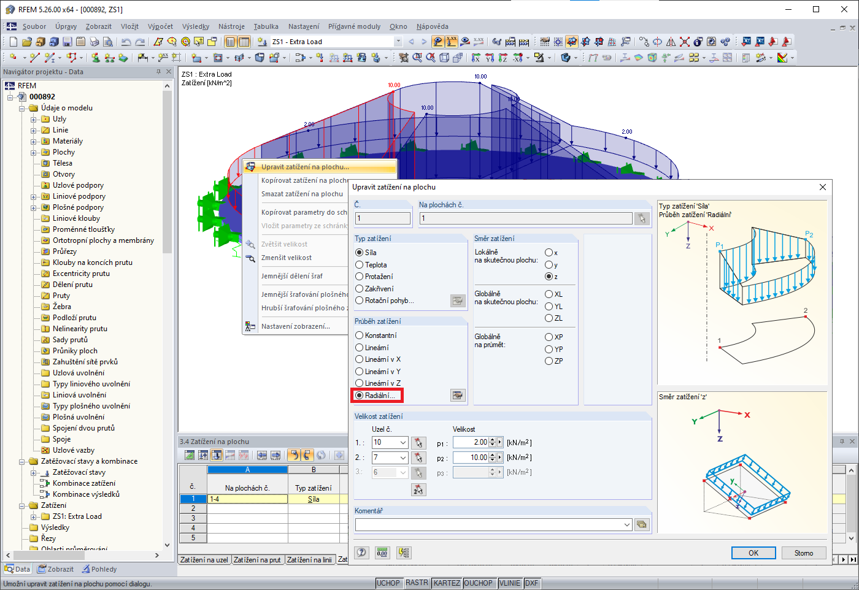Image resolution: width=859 pixels, height=590 pixels.
Task: Click the table right arrow navigation icon
Action: tap(275, 455)
